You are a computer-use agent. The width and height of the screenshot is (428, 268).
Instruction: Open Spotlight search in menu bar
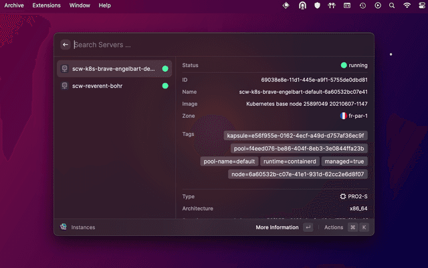click(x=392, y=5)
